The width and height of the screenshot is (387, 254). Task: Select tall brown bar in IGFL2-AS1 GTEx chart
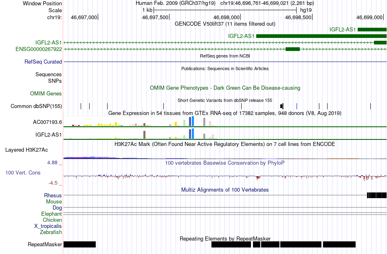(144, 135)
